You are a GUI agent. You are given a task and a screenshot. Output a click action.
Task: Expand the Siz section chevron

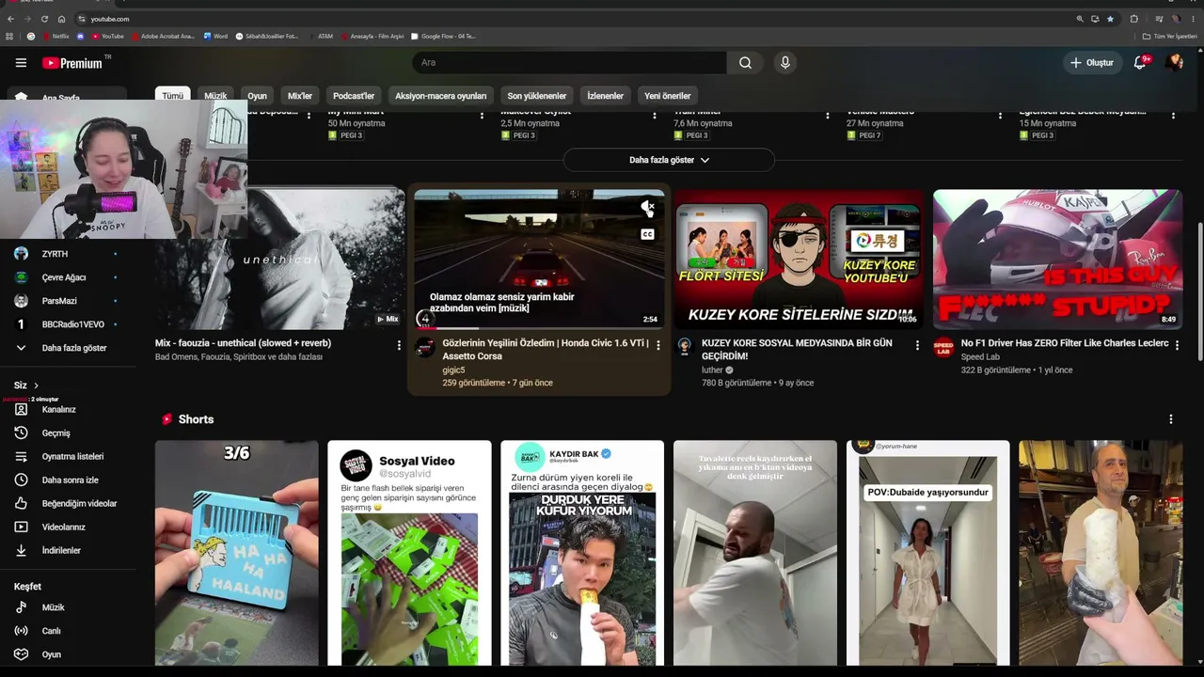tap(36, 386)
